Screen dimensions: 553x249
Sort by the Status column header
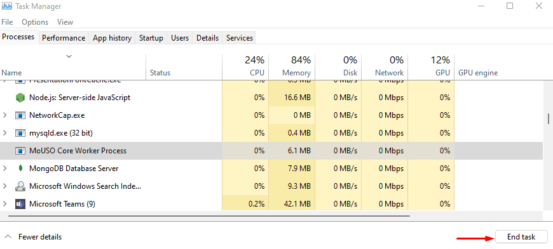[184, 67]
